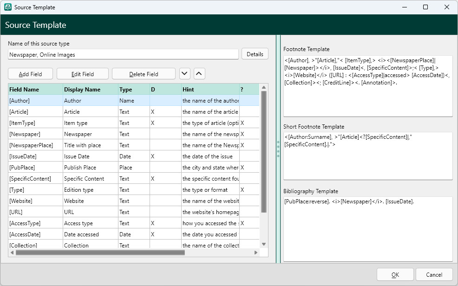Click the Date accessed display name cell

[x=91, y=234]
